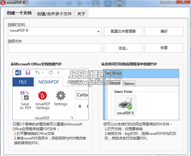The width and height of the screenshot is (191, 156).
Task: Click the redo icon in Office illustration
Action: 50,73
